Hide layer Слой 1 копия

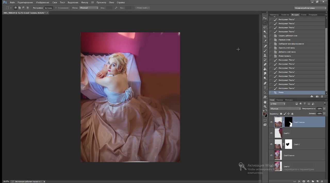[271, 122]
